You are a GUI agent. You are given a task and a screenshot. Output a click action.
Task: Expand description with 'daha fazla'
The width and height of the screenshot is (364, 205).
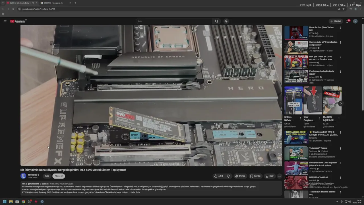(135, 192)
